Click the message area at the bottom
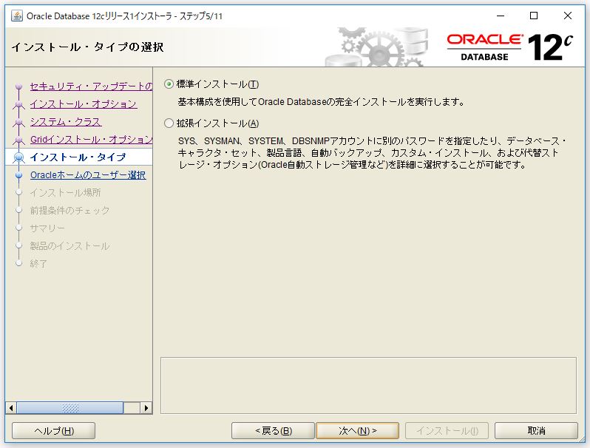The image size is (590, 448). click(368, 386)
